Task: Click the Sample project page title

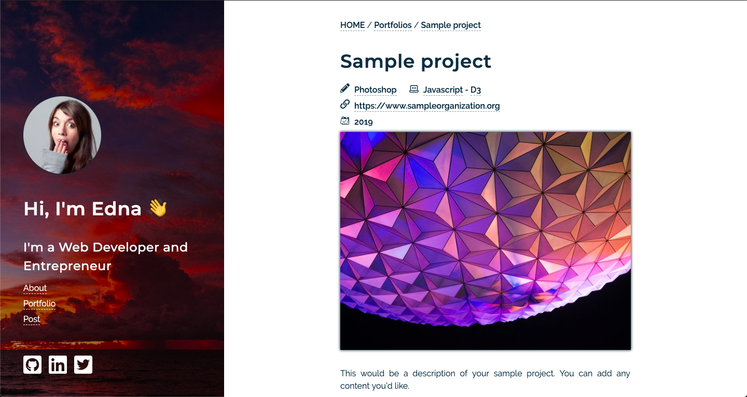Action: 415,61
